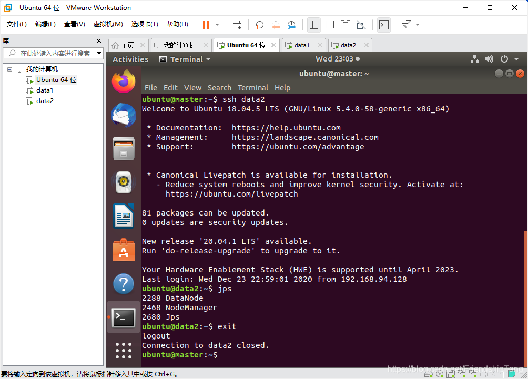The height and width of the screenshot is (379, 528).
Task: Expand the Ubuntu system menu arrow
Action: (516, 59)
